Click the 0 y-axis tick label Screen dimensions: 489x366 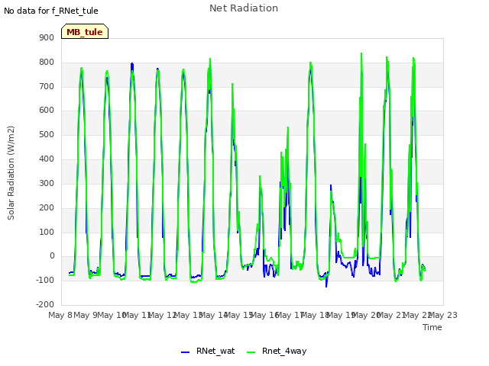point(52,256)
